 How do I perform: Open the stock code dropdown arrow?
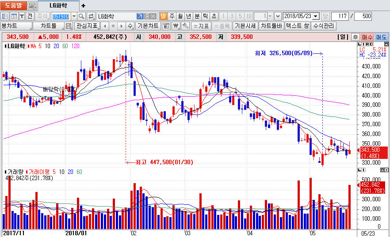tap(73, 16)
